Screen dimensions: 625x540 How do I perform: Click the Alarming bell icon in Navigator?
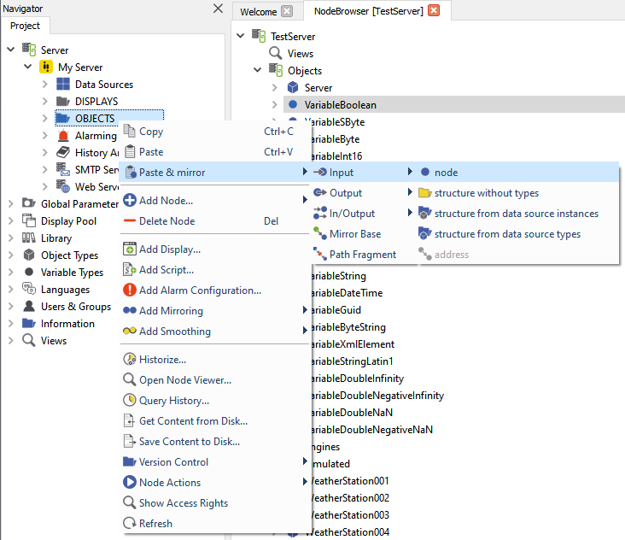click(x=63, y=136)
